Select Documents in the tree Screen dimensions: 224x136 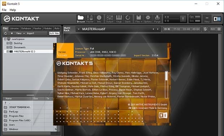20,47
